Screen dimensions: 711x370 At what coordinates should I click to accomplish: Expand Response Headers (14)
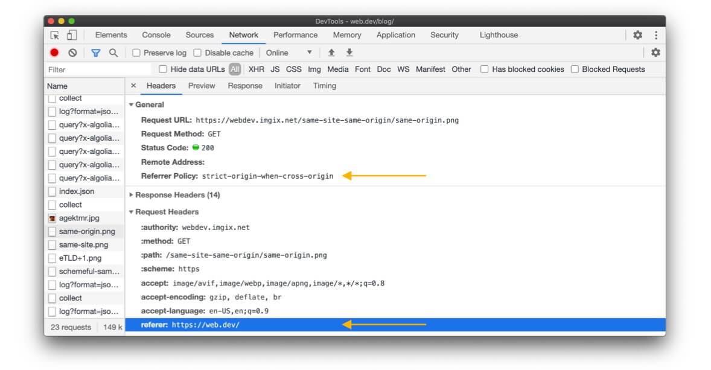click(x=173, y=194)
